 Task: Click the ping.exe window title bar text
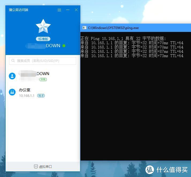pos(113,28)
